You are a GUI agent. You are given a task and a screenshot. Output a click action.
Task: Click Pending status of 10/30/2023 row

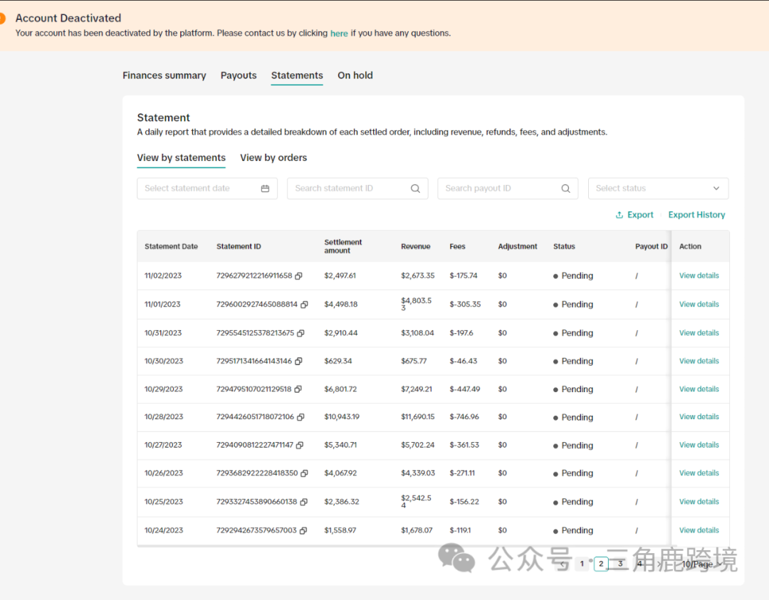click(x=572, y=362)
